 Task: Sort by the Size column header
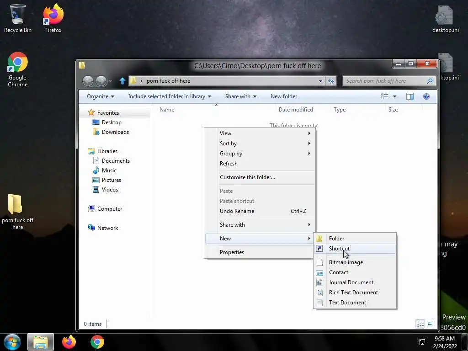tap(404, 110)
